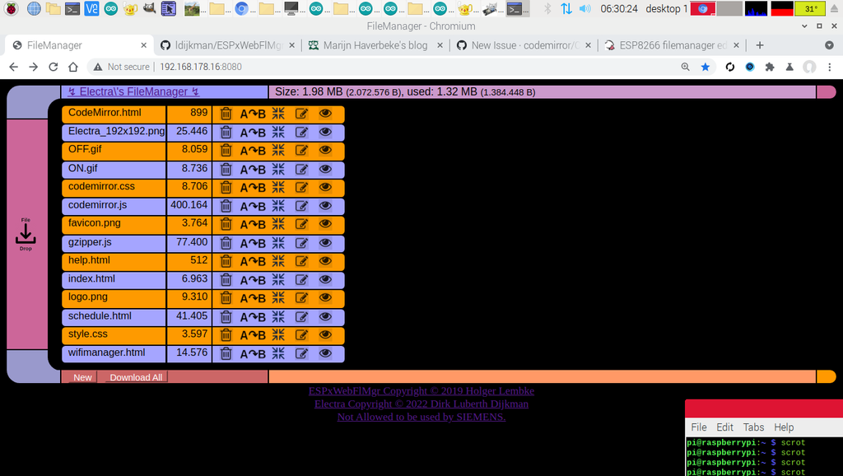Edit style.css with the pencil icon
Viewport: 843px width, 476px height.
point(301,334)
